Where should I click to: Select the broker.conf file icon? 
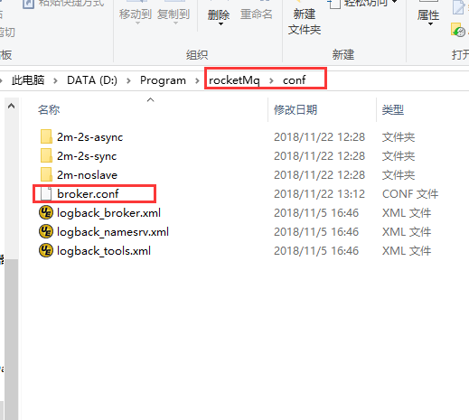coord(46,193)
